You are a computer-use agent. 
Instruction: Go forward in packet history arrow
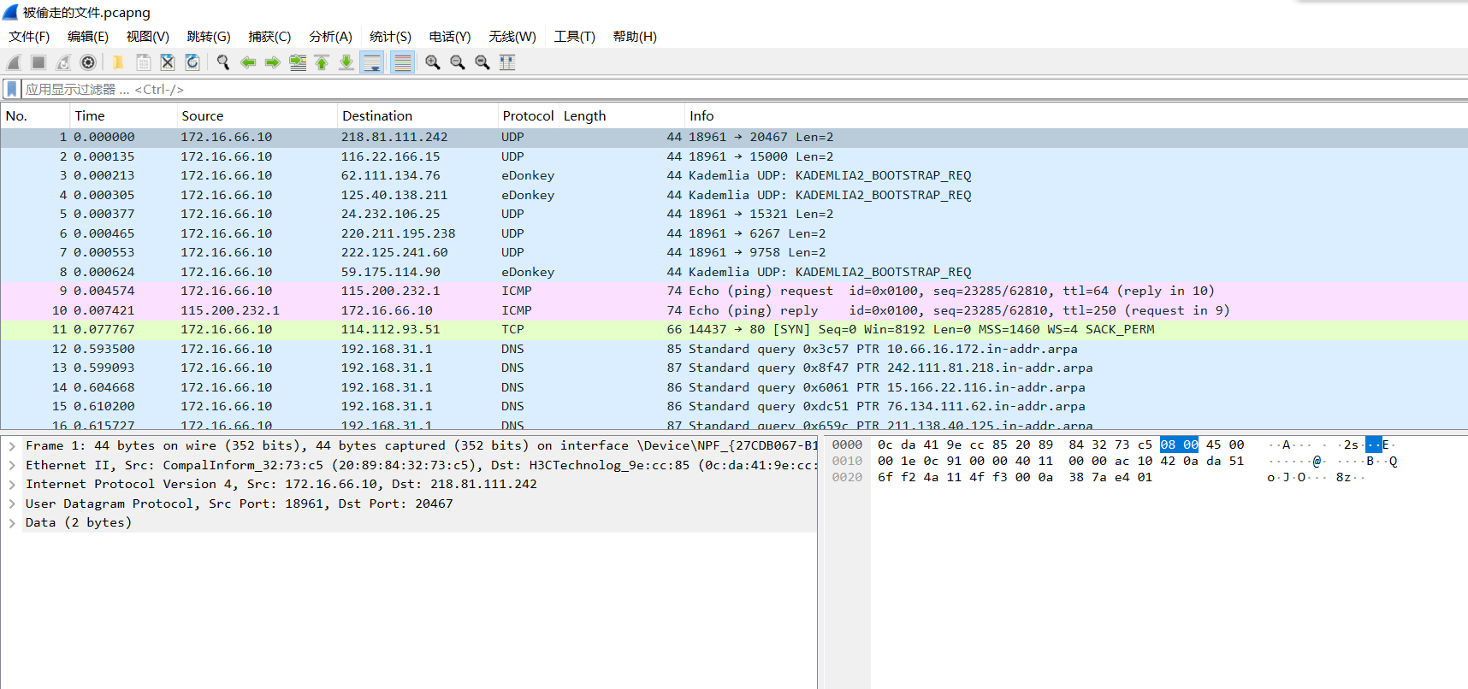[x=273, y=62]
